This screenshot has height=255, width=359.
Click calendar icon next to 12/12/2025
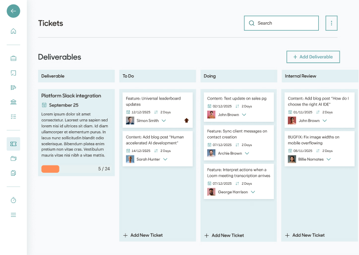(128, 112)
